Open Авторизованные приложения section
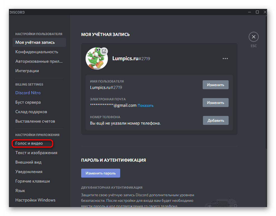Image resolution: width=276 pixels, height=216 pixels. click(x=39, y=61)
